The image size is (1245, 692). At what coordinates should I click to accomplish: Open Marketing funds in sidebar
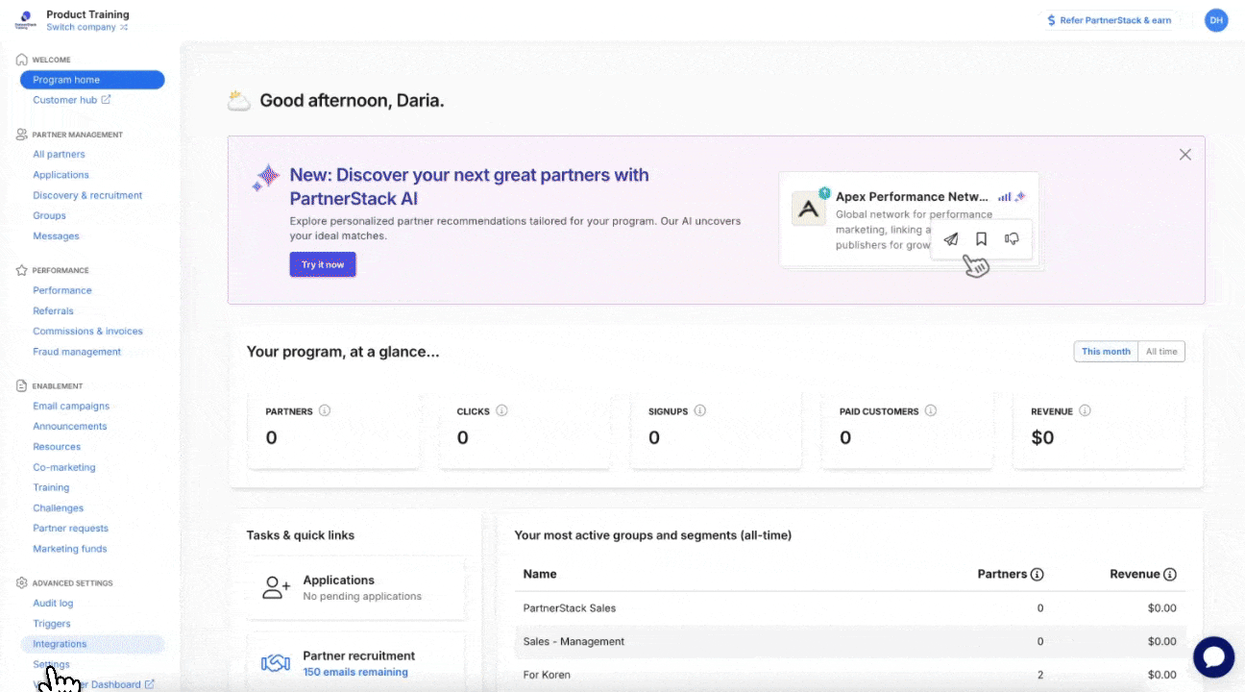pos(70,549)
